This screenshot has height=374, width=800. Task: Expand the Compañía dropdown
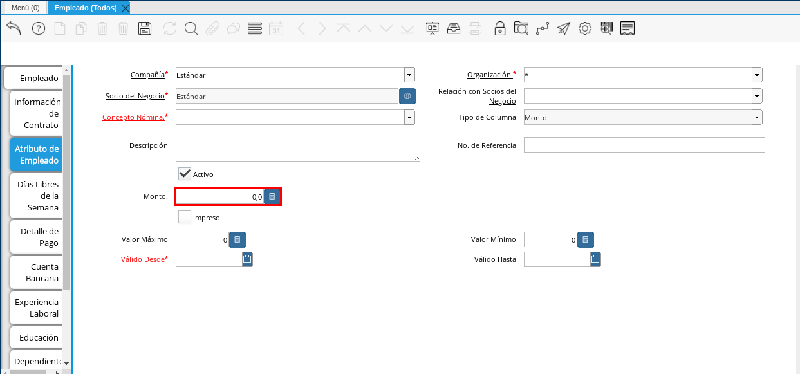coord(409,75)
